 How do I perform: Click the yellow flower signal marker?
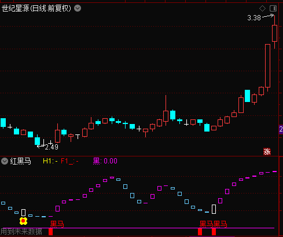pos(23,221)
